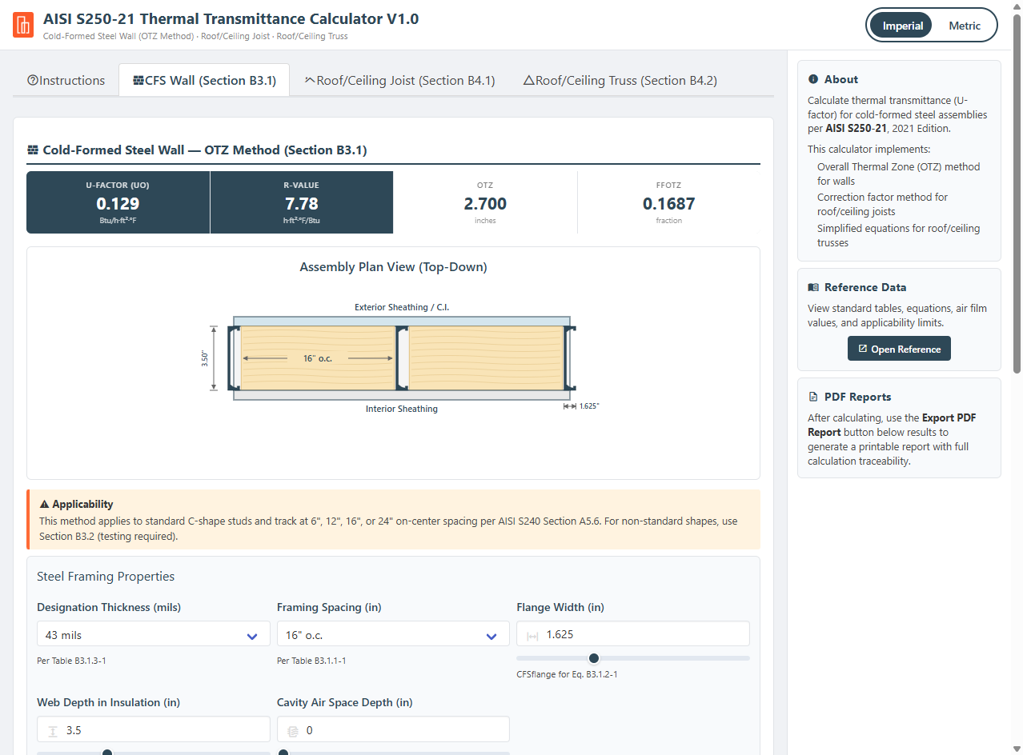Expand the Framing Spacing dropdown
Image resolution: width=1023 pixels, height=755 pixels.
pos(392,635)
